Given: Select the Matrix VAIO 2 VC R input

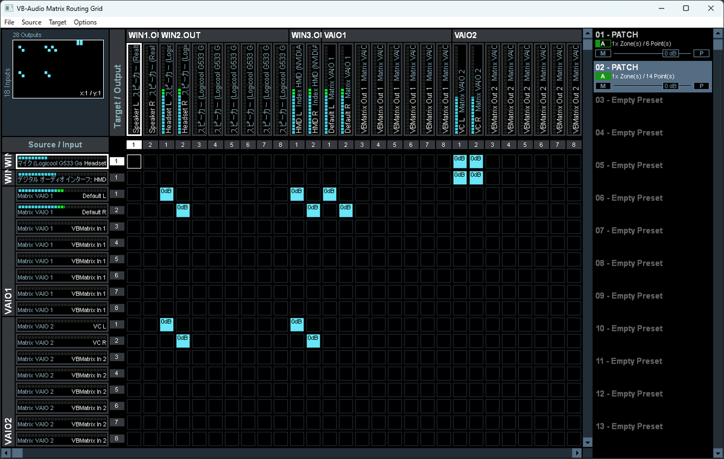Looking at the screenshot, I should click(62, 341).
